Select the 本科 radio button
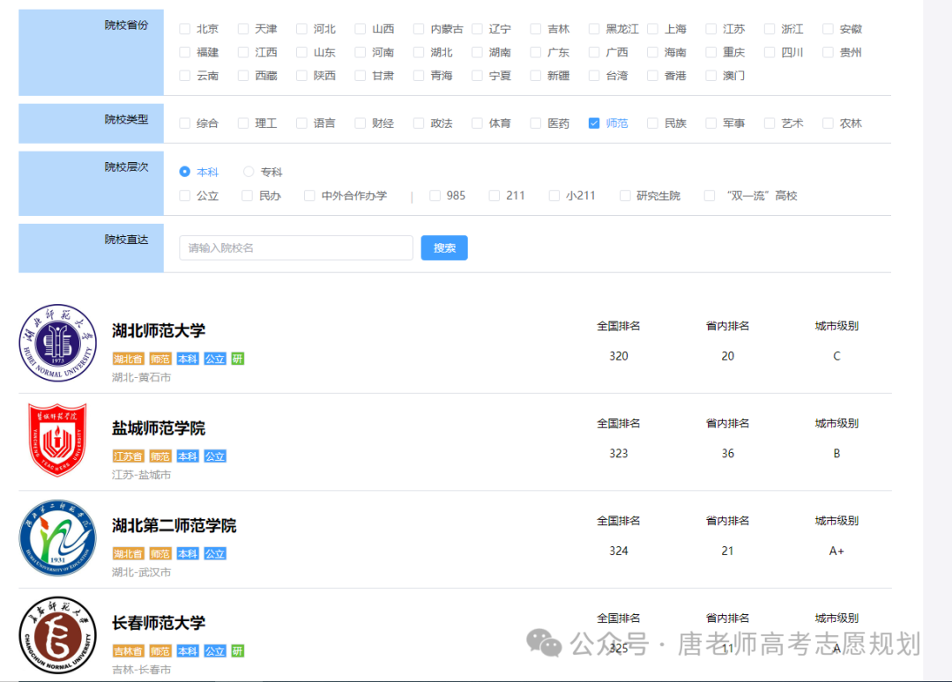Image resolution: width=952 pixels, height=682 pixels. (x=184, y=172)
